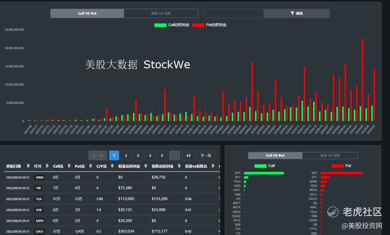Go to the previous page with 上一页
Viewport: 390px width, 235px height.
(98, 156)
